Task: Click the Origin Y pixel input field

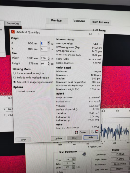Action: pos(44,49)
